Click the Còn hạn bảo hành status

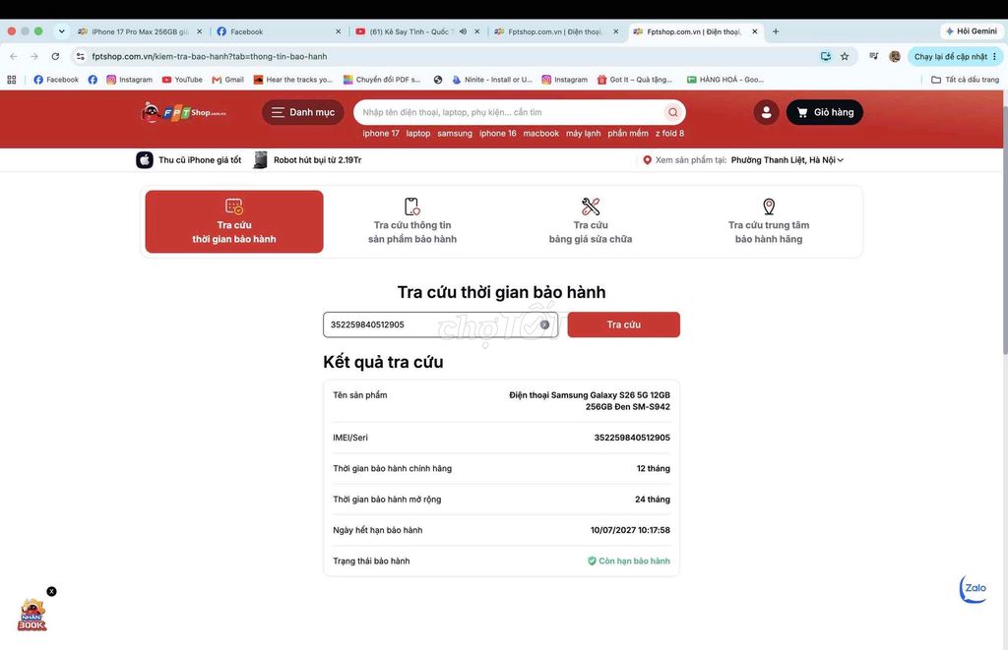629,561
